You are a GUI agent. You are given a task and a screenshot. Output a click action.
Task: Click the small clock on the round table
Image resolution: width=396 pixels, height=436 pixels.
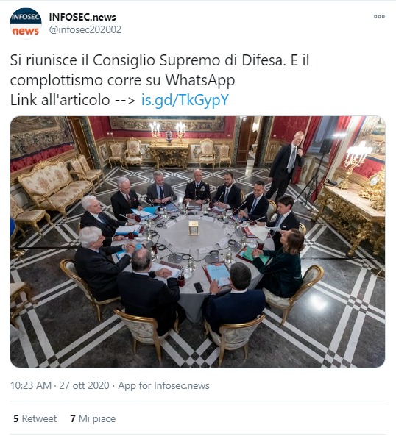point(194,228)
